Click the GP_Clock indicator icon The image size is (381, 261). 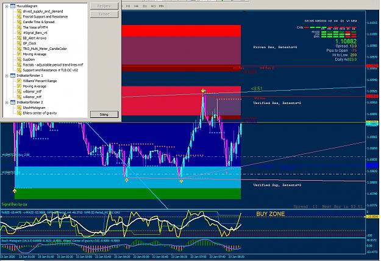pos(19,43)
